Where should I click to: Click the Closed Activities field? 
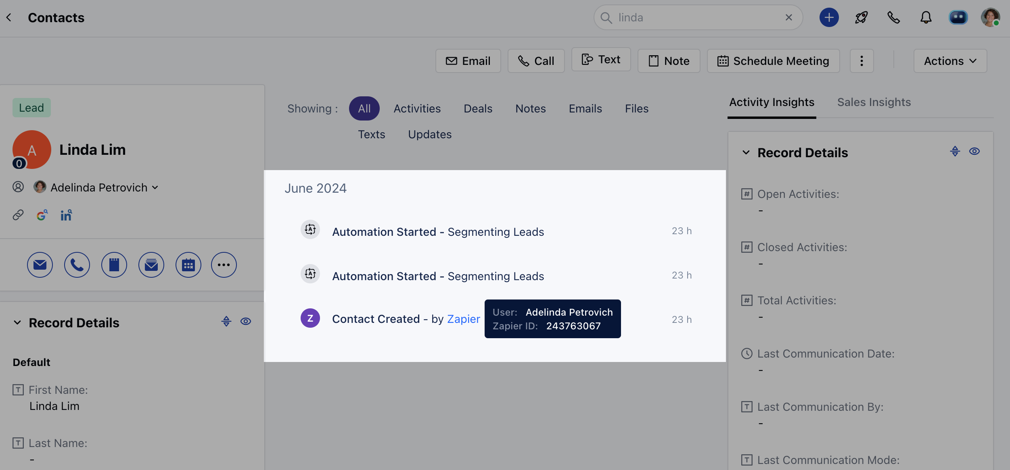(802, 247)
